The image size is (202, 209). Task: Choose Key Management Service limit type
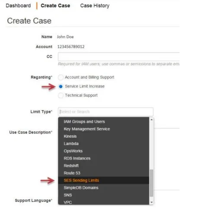click(x=104, y=129)
